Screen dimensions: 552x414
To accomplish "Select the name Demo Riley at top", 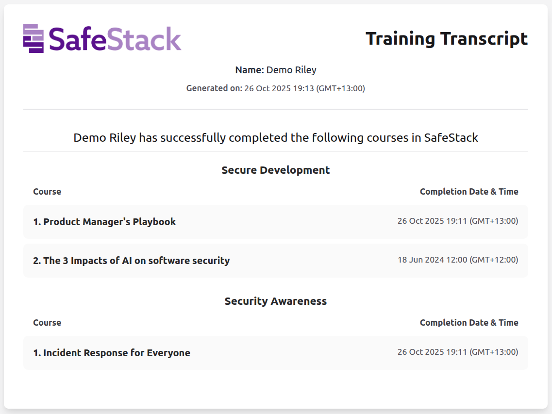I will pos(291,70).
